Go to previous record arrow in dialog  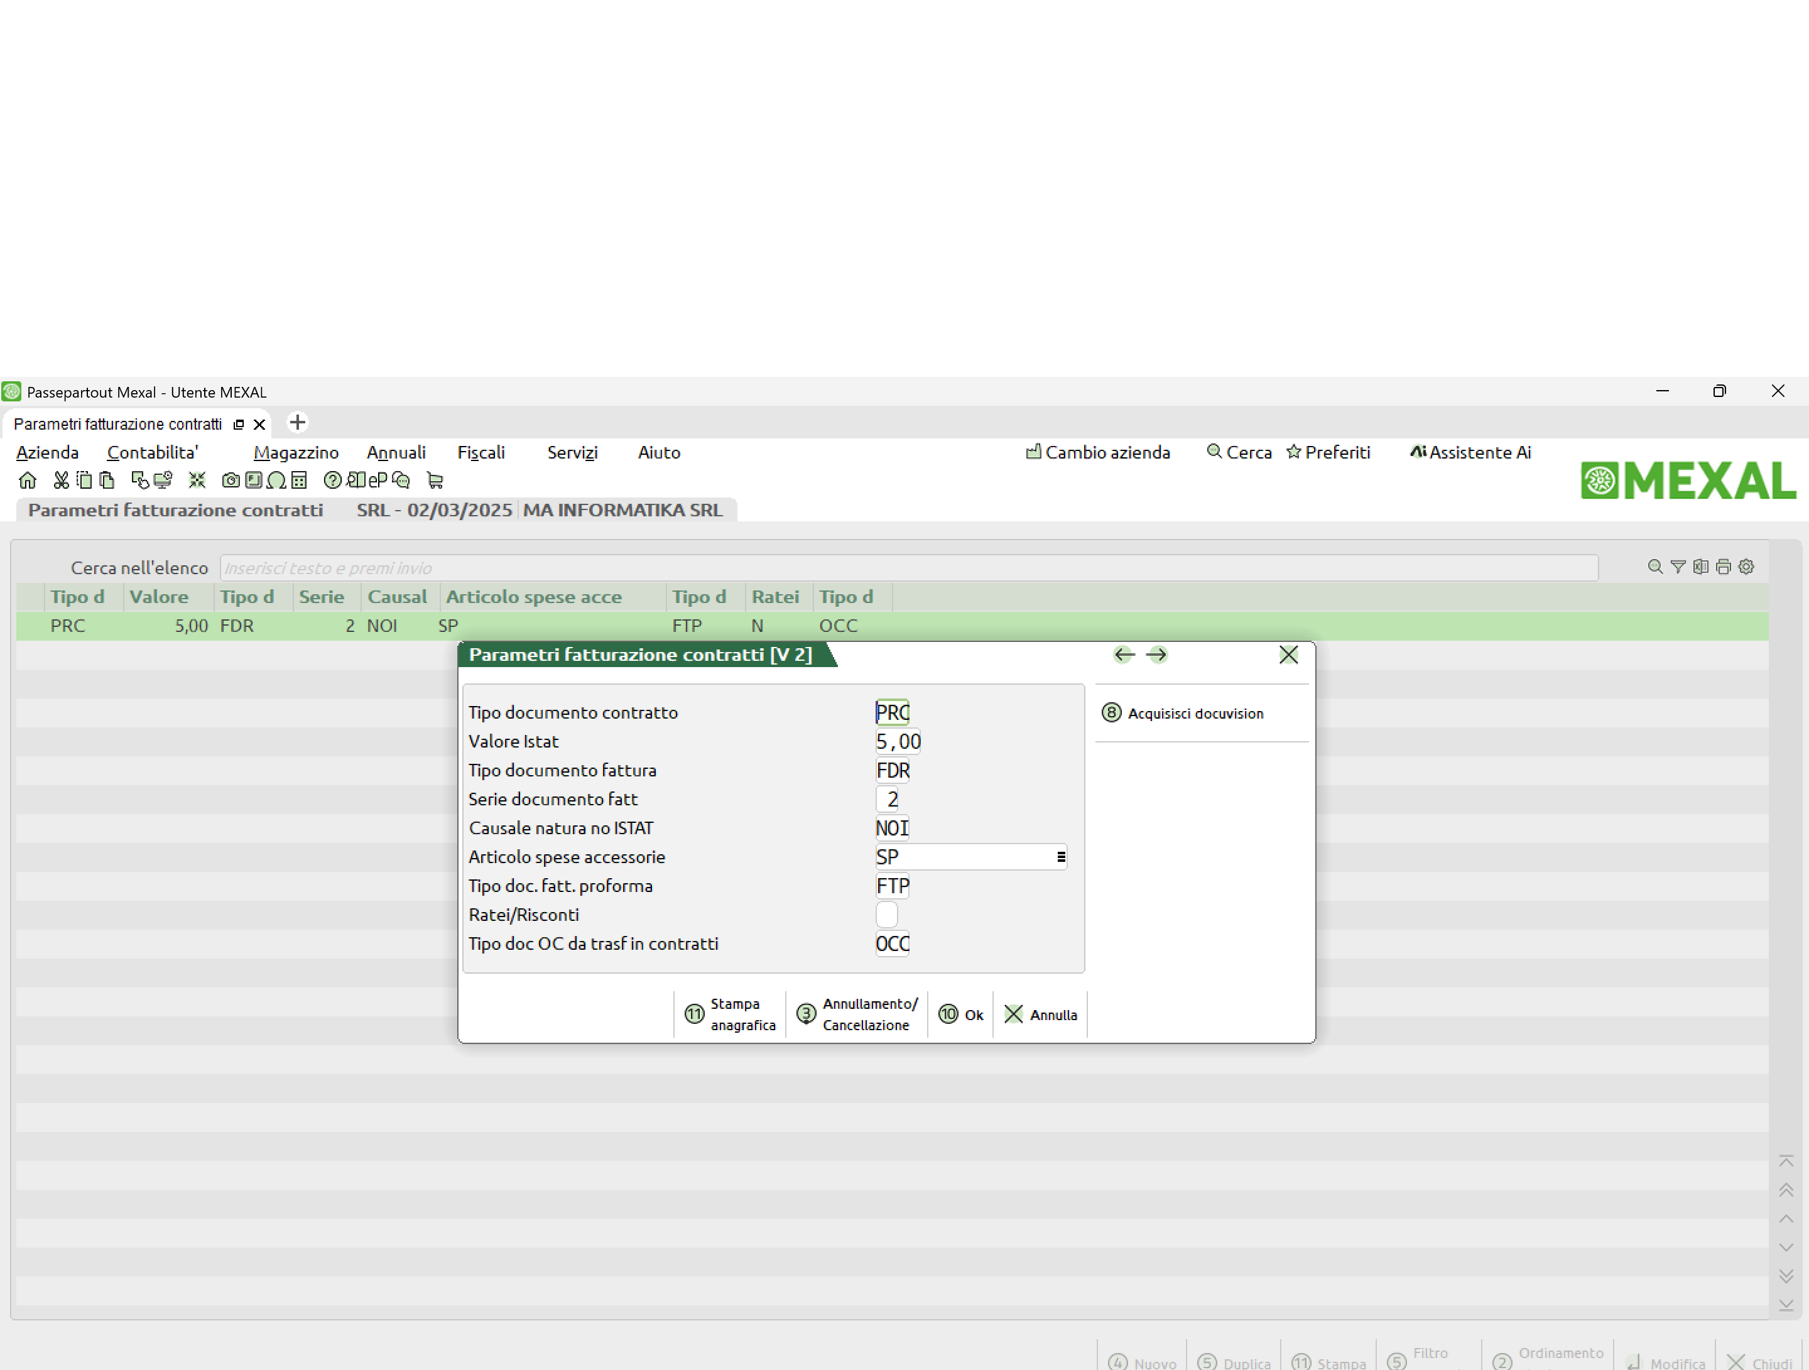1124,655
